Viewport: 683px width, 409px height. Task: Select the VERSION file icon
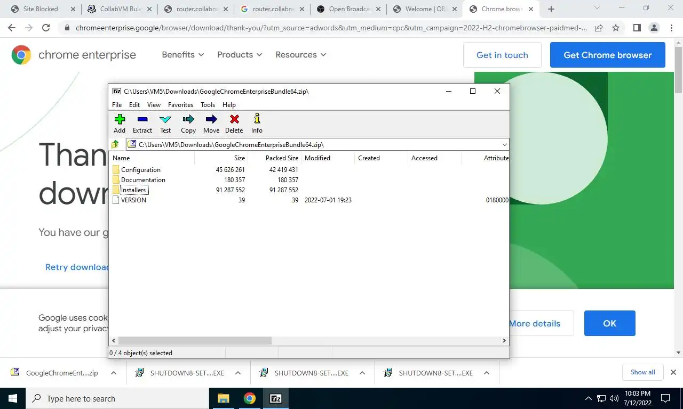[116, 200]
